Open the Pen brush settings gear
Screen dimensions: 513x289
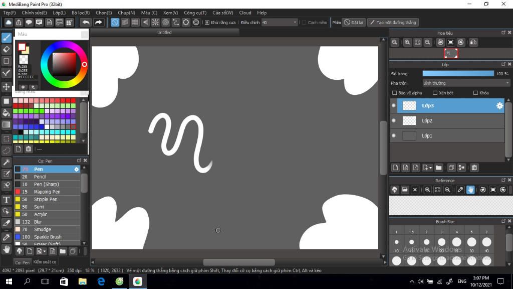tap(77, 170)
